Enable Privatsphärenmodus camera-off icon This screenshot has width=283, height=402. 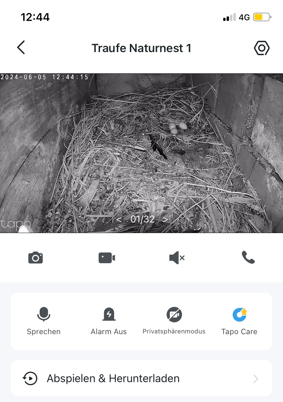click(x=174, y=314)
